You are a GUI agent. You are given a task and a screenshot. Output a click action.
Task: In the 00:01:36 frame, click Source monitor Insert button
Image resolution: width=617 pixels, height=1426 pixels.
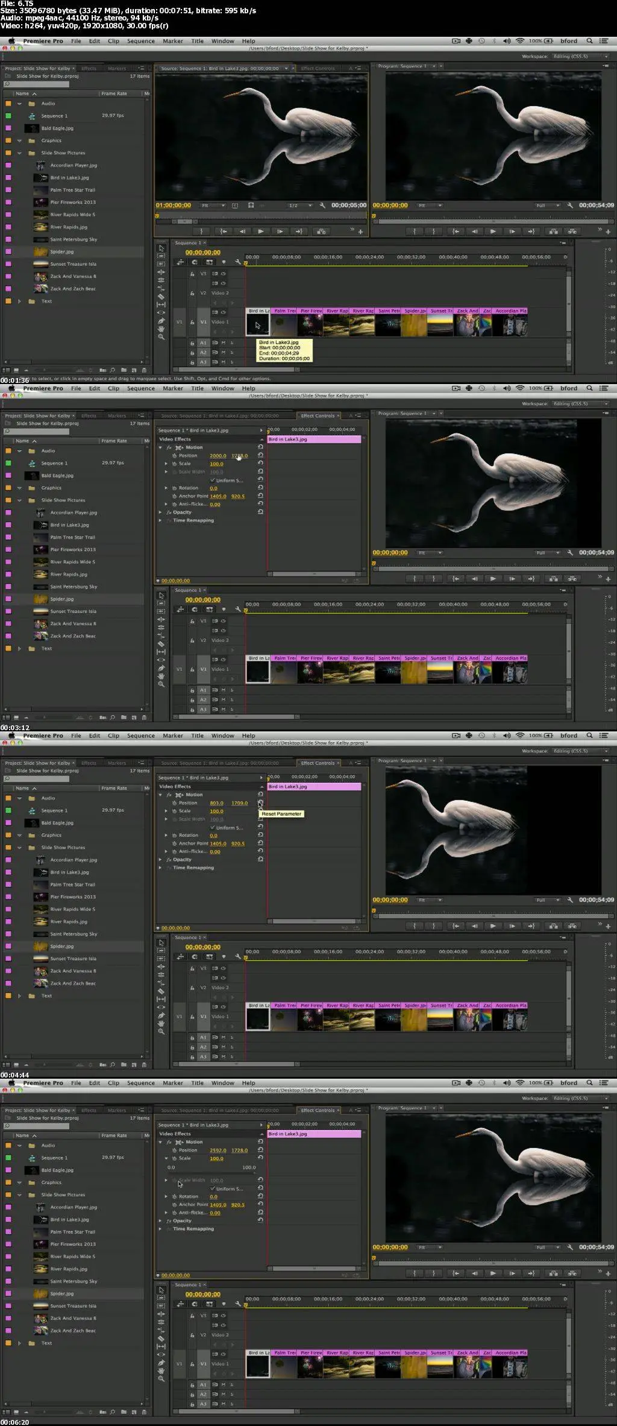[x=321, y=231]
